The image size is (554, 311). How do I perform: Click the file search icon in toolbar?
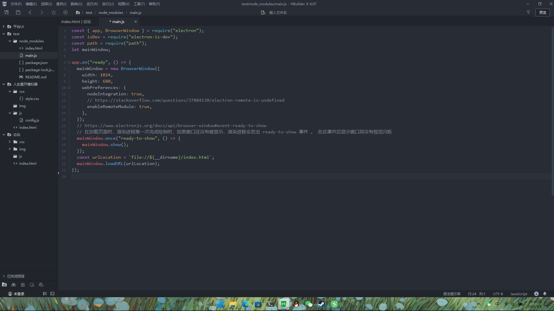click(x=263, y=12)
